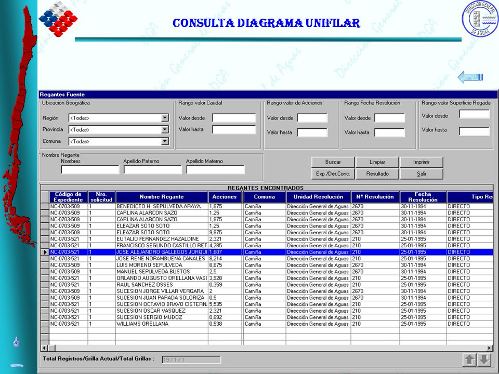Click the Buscar button
This screenshot has height=374, width=499.
pyautogui.click(x=333, y=162)
